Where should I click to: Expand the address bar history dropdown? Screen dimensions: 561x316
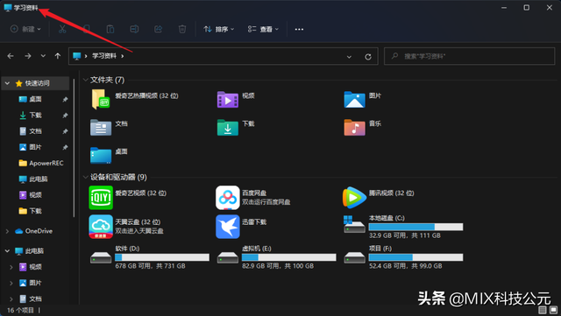click(x=349, y=57)
